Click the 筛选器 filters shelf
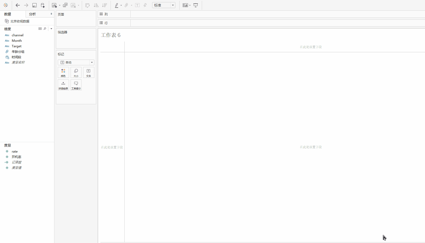The image size is (425, 243). [x=76, y=38]
